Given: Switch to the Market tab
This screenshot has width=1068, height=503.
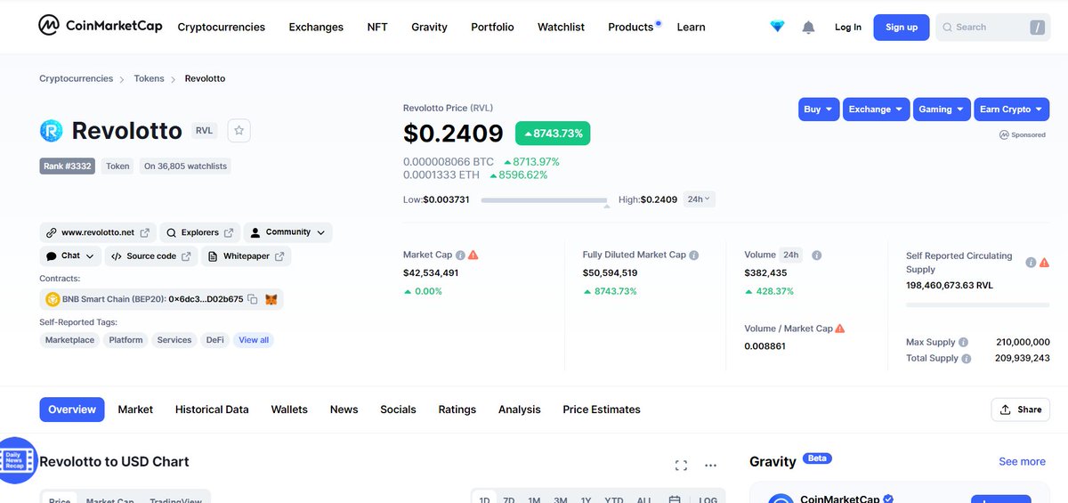Looking at the screenshot, I should point(135,410).
